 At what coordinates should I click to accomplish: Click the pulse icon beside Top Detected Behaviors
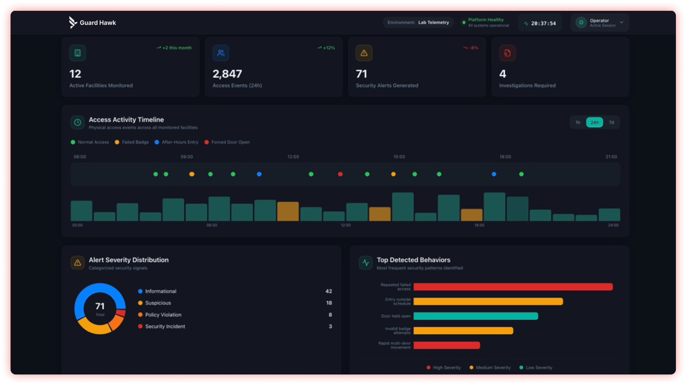366,263
